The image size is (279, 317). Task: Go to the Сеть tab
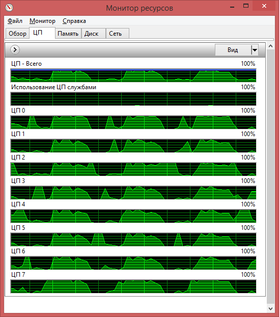coord(118,33)
